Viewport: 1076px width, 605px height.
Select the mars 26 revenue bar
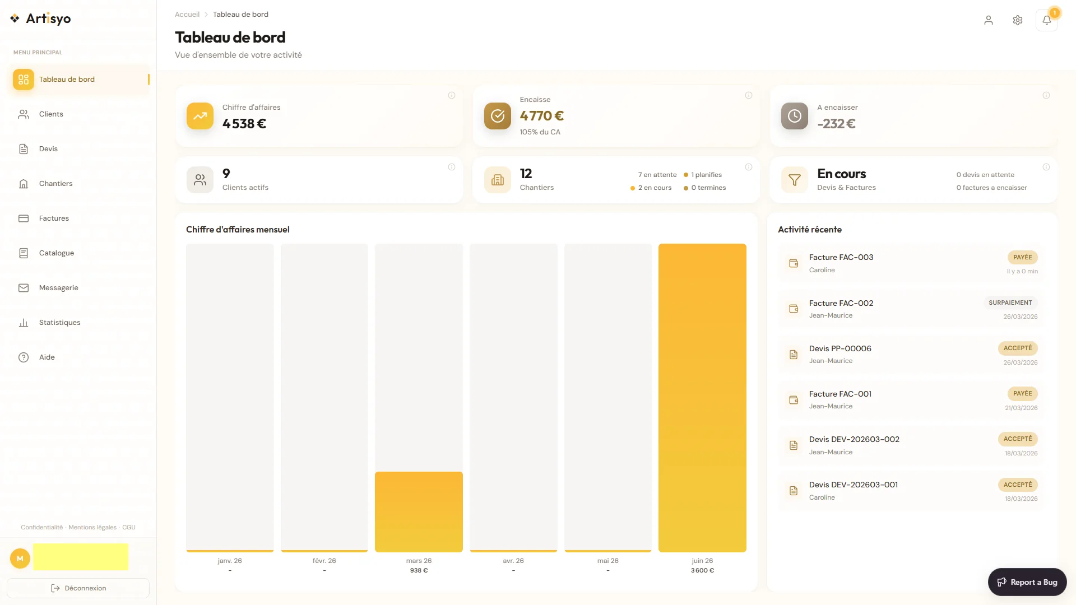tap(419, 512)
